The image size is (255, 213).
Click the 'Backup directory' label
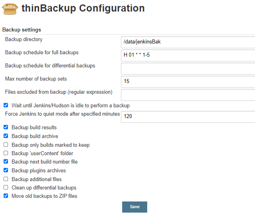(x=24, y=39)
